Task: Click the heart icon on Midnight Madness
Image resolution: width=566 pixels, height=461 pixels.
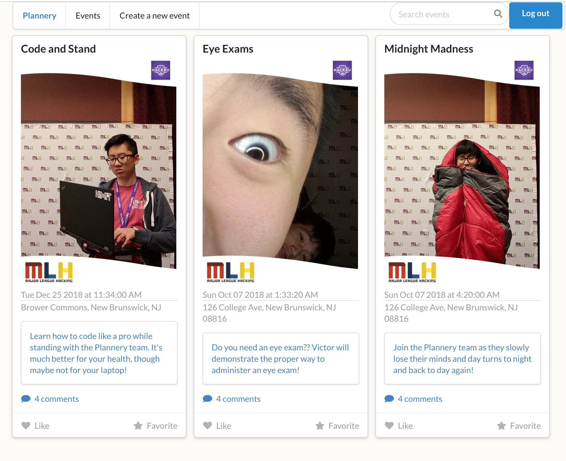Action: [389, 425]
